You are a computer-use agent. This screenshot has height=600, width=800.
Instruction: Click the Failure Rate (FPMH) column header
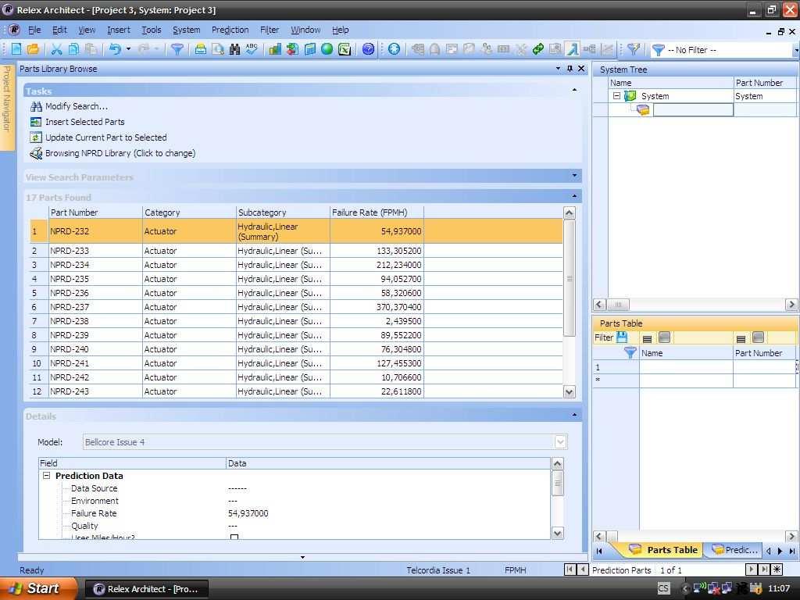[x=377, y=212]
